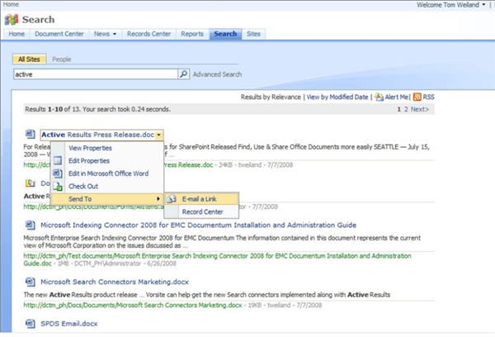
Task: Click the magnifier search button icon
Action: click(183, 74)
